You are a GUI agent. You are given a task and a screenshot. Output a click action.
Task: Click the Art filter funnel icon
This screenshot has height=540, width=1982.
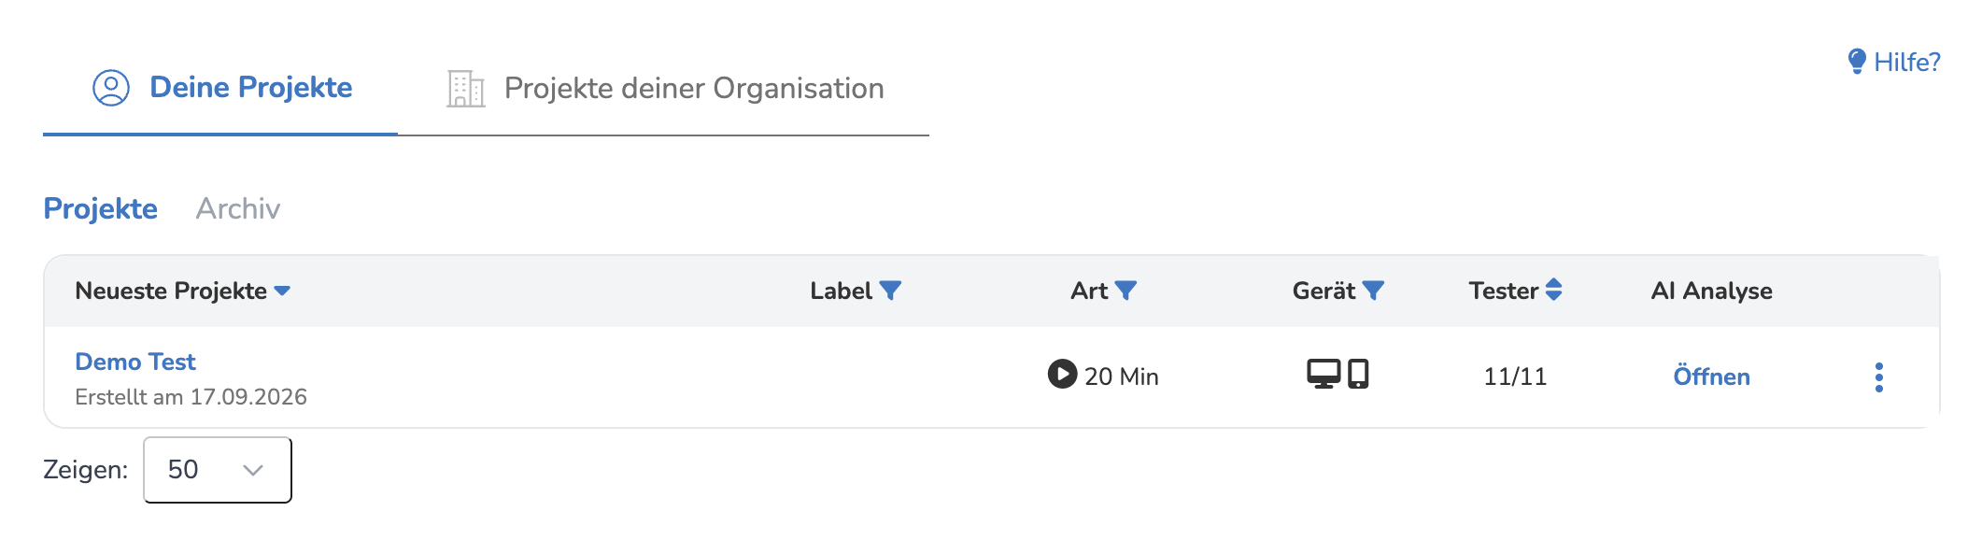(x=1126, y=291)
